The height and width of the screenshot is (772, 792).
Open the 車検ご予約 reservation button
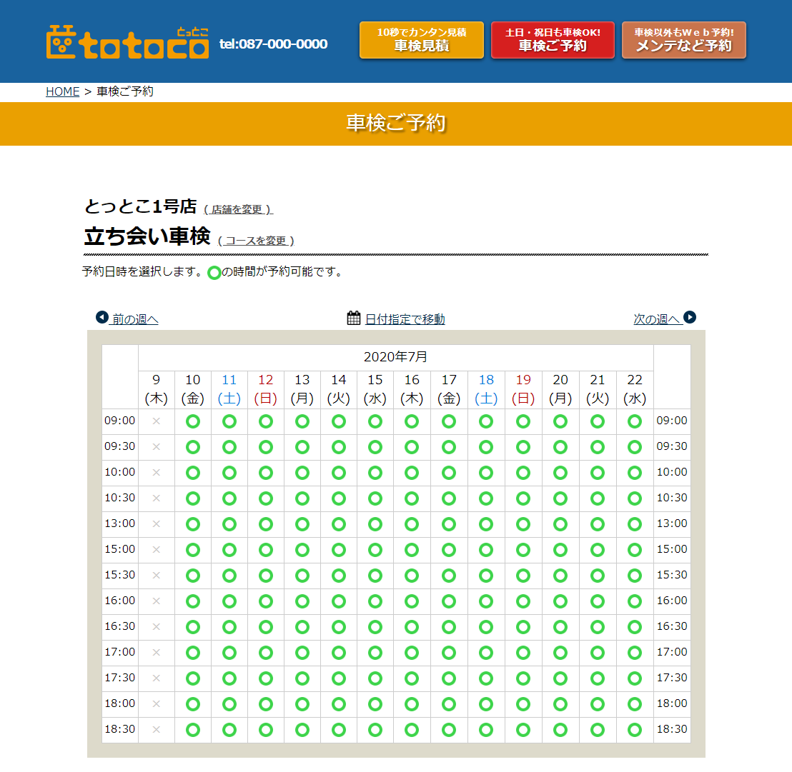pos(553,40)
